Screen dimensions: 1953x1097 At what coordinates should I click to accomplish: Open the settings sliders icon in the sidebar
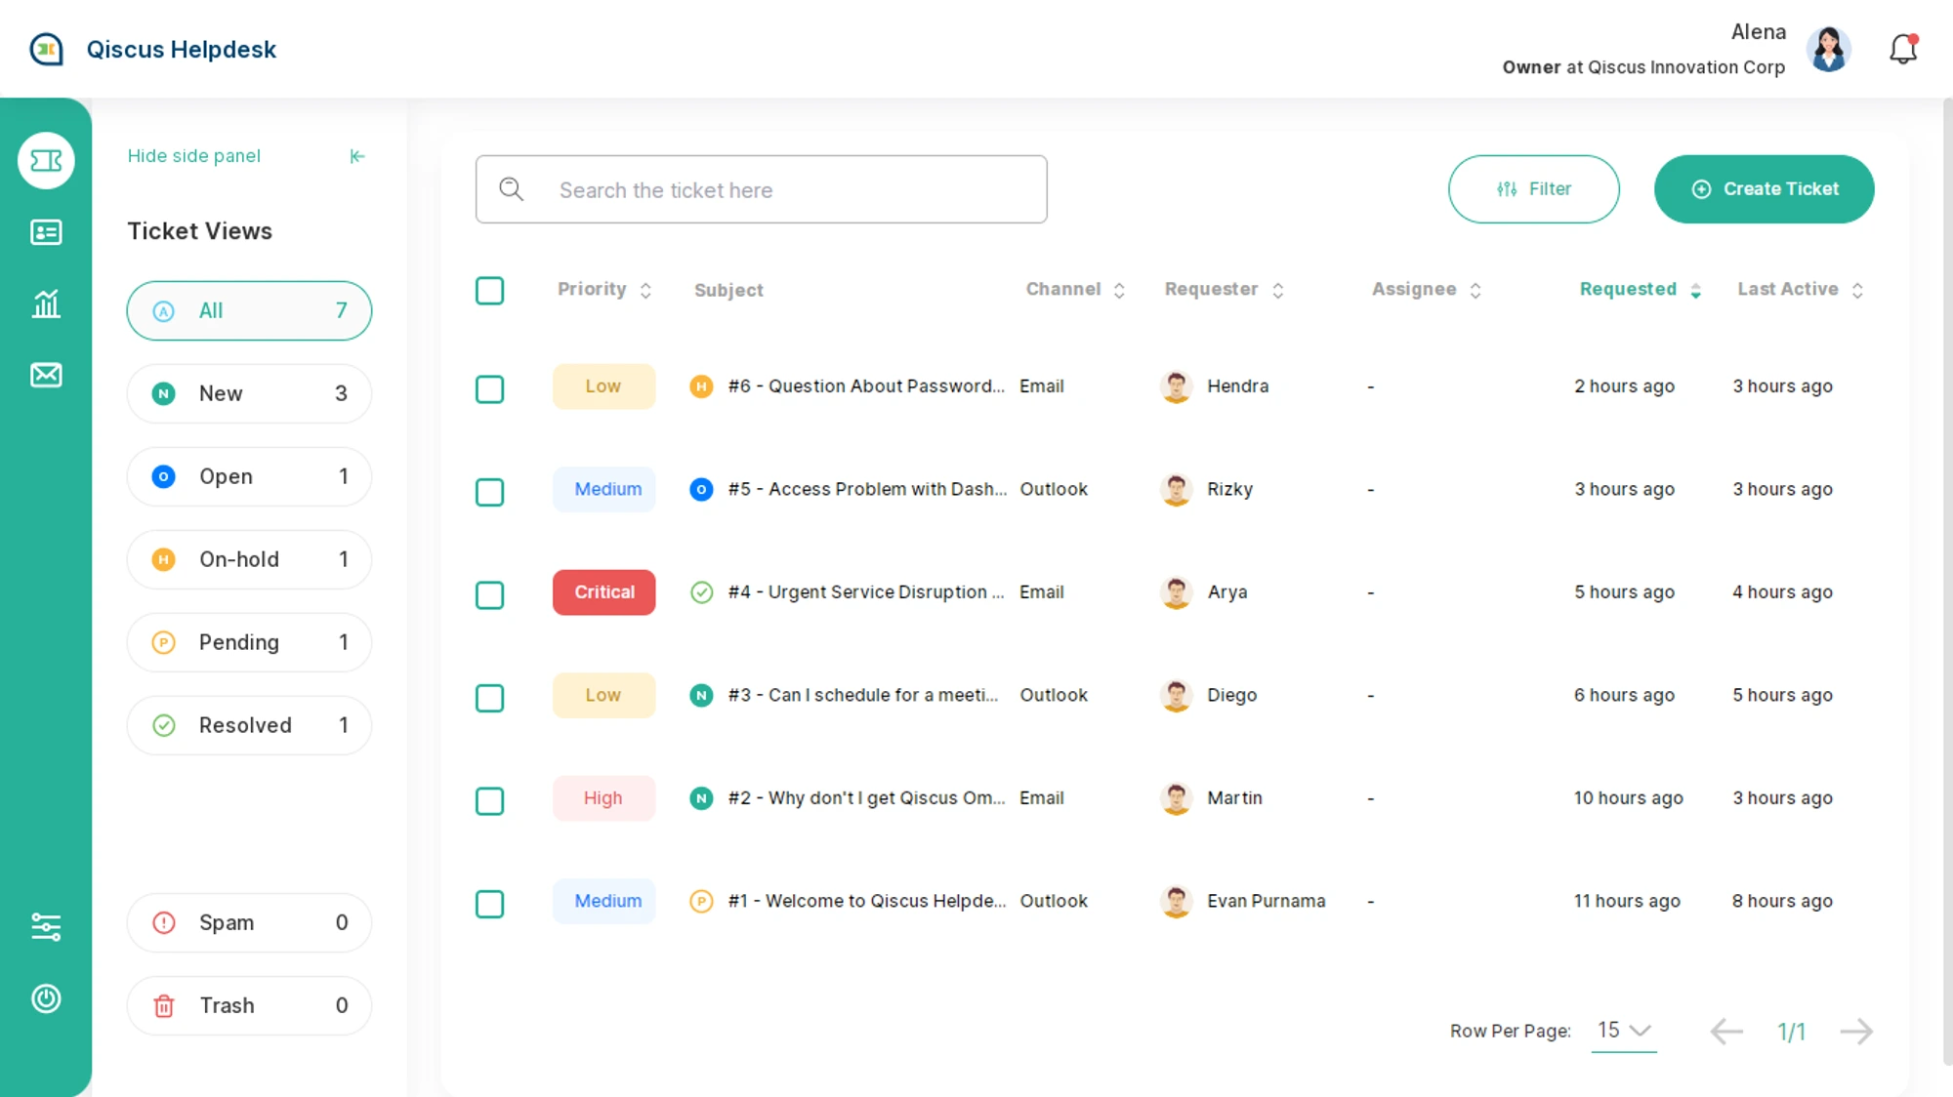tap(46, 926)
